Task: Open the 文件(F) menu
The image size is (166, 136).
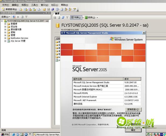Action: click(x=5, y=5)
